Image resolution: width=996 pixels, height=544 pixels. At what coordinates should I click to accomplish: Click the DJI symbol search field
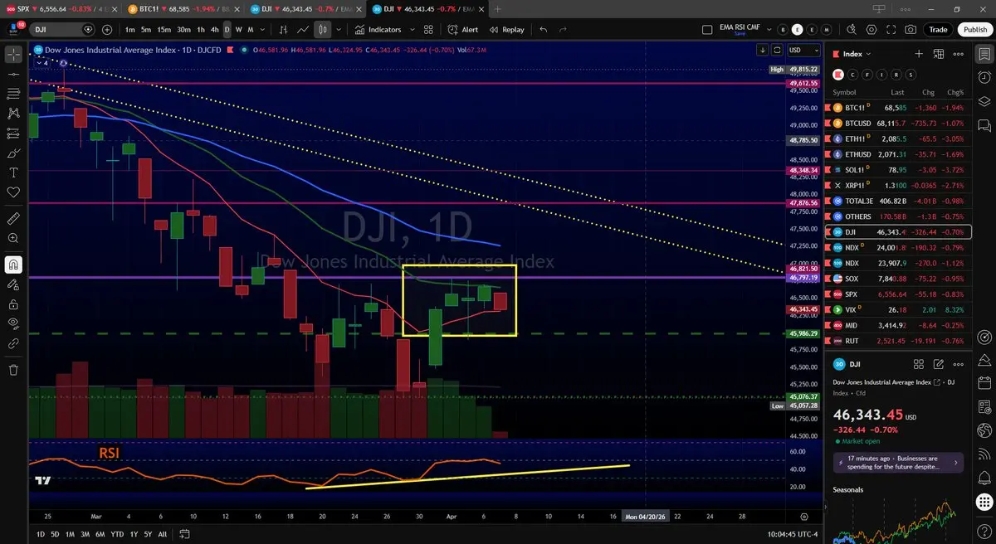pos(62,29)
